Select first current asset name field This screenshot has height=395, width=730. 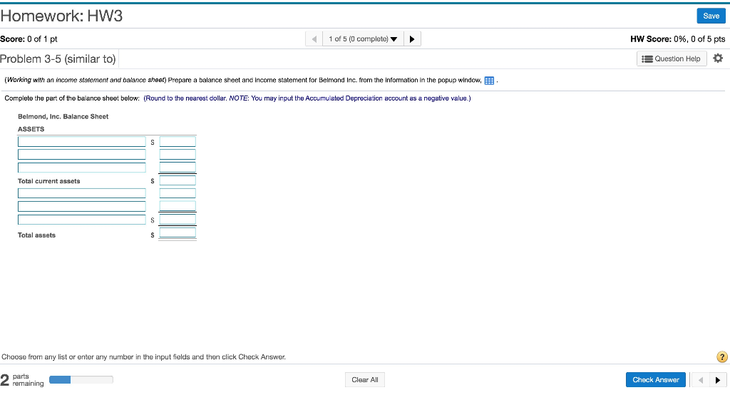coord(82,142)
